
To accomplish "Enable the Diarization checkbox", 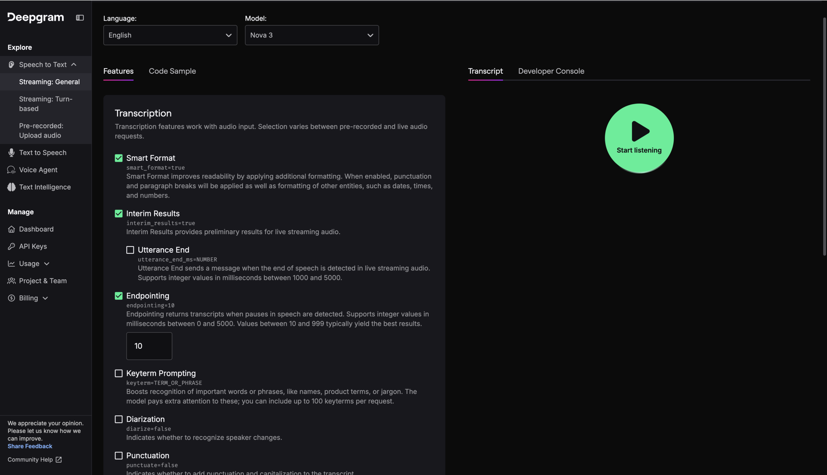I will (119, 419).
